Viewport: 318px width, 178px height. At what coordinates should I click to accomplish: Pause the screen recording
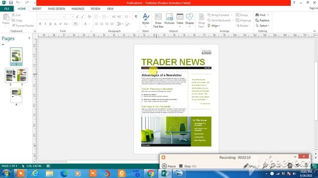click(169, 166)
